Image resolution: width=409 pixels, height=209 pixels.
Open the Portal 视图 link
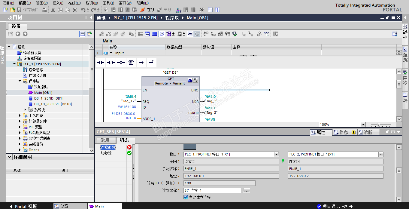[23, 206]
